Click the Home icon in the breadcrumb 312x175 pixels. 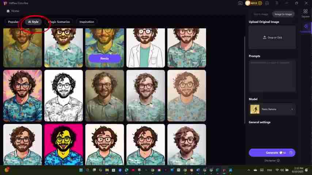pos(8,11)
